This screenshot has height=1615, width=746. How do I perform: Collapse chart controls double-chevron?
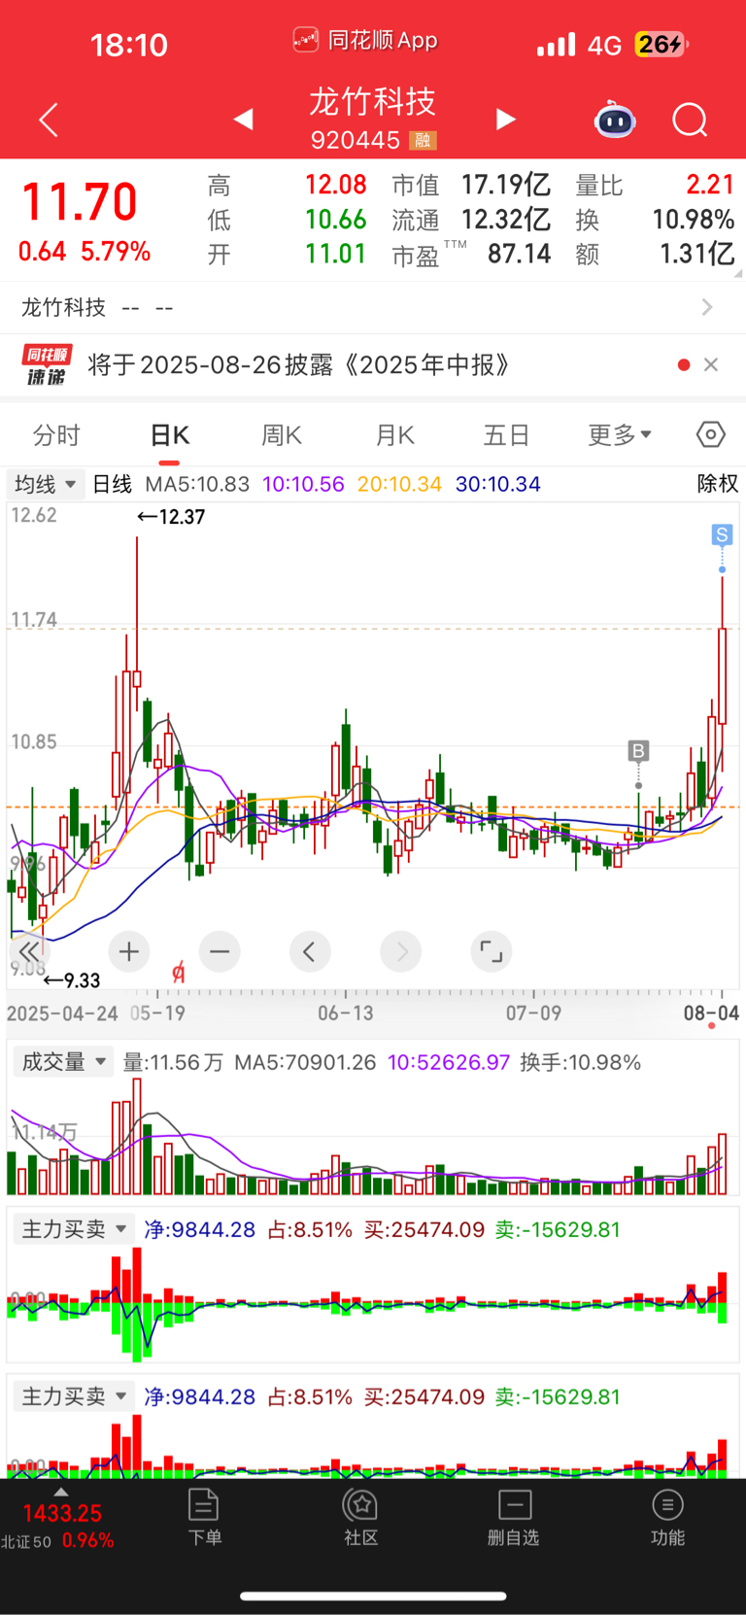tap(29, 951)
